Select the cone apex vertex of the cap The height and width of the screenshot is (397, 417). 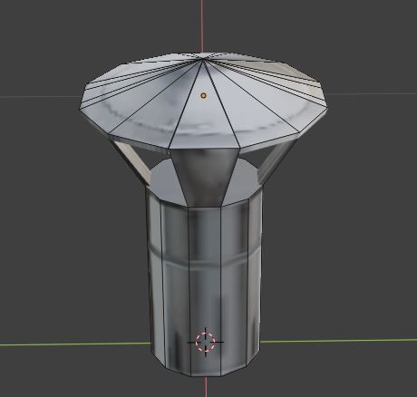coord(203,59)
